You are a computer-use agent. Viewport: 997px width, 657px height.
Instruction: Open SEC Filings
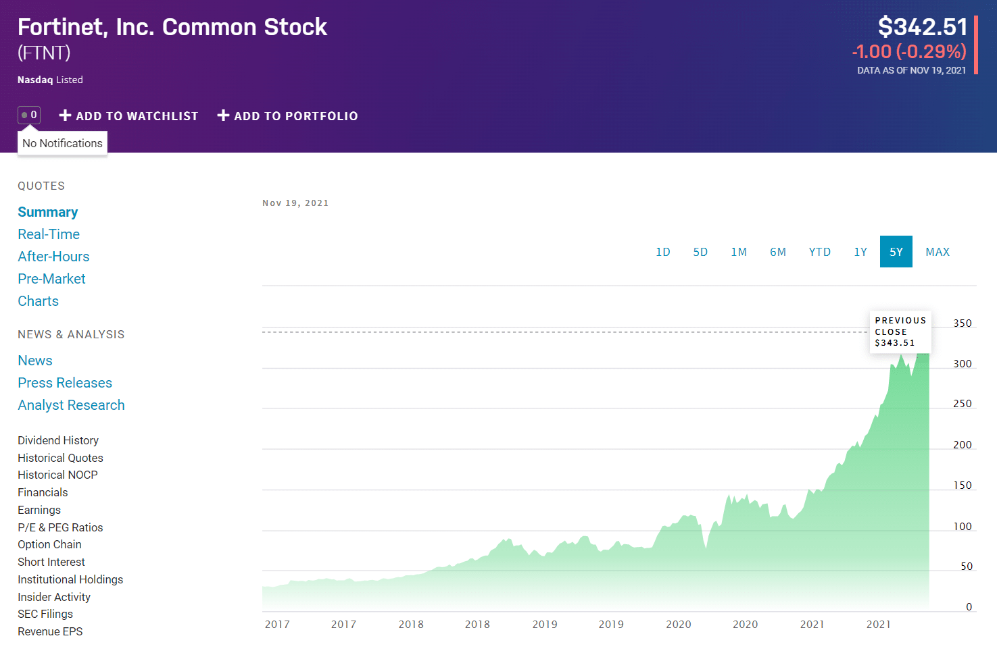click(45, 614)
